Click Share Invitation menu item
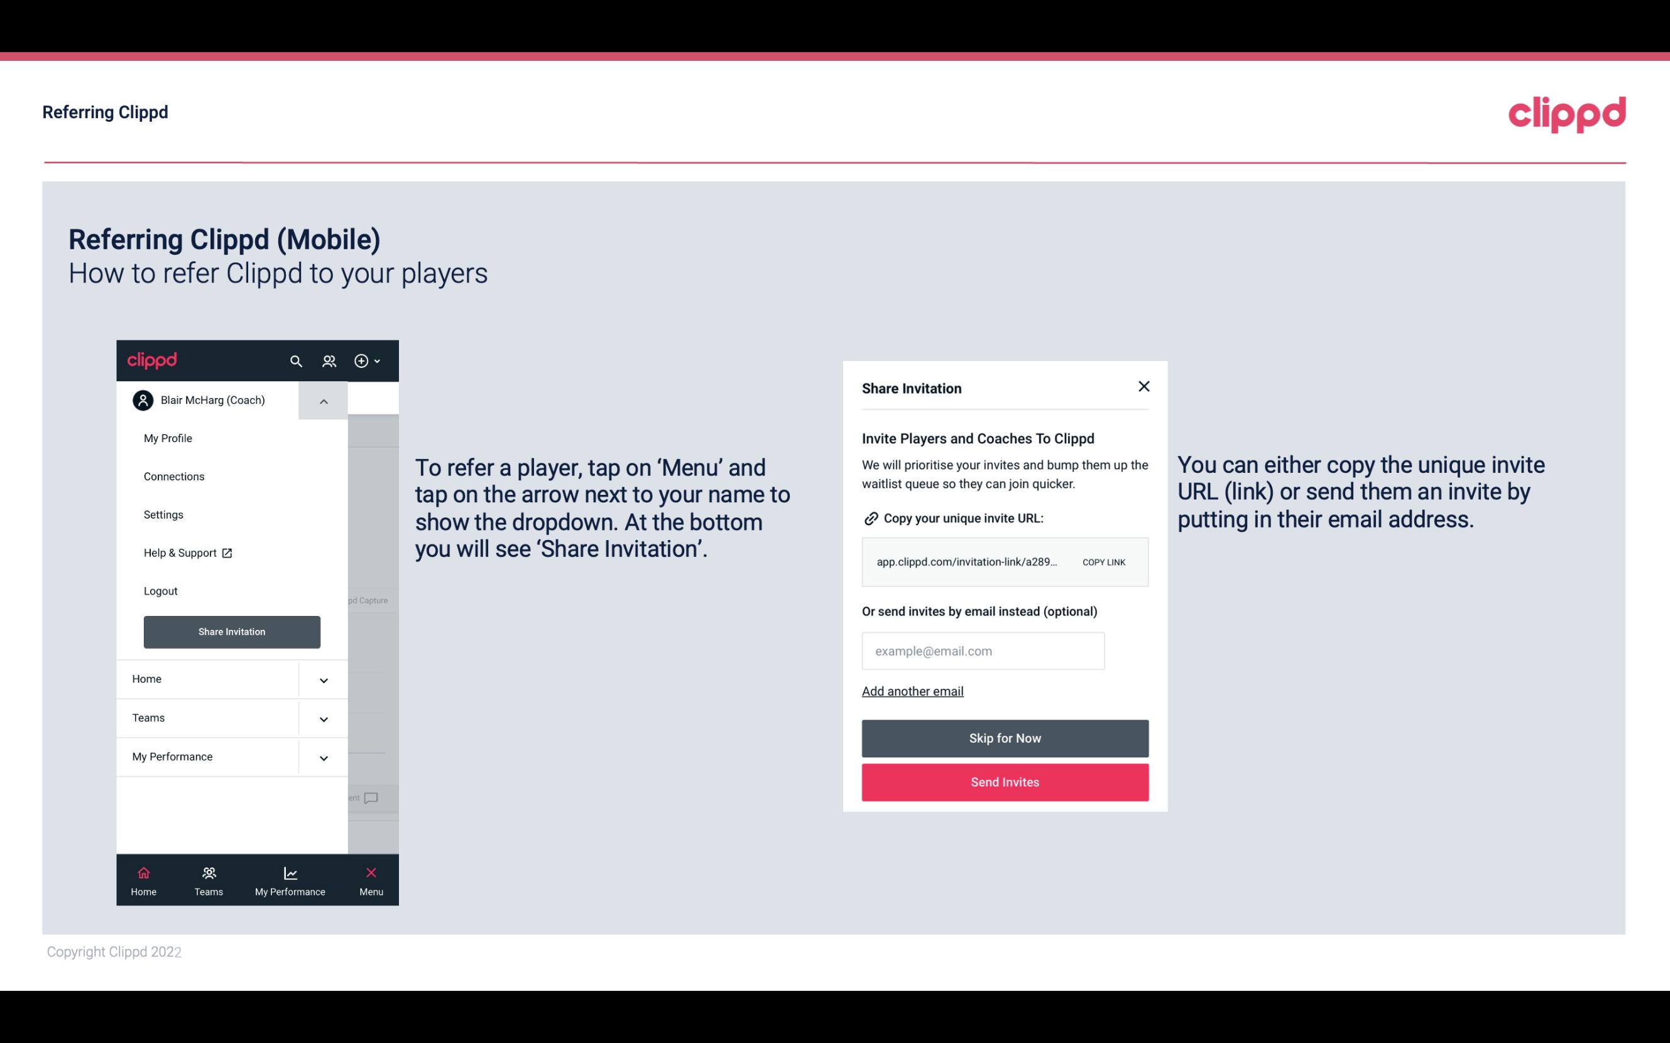Image resolution: width=1670 pixels, height=1043 pixels. (232, 631)
